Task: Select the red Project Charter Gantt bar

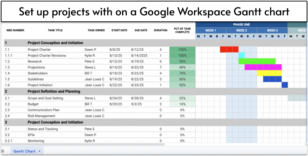Action: pyautogui.click(x=229, y=49)
